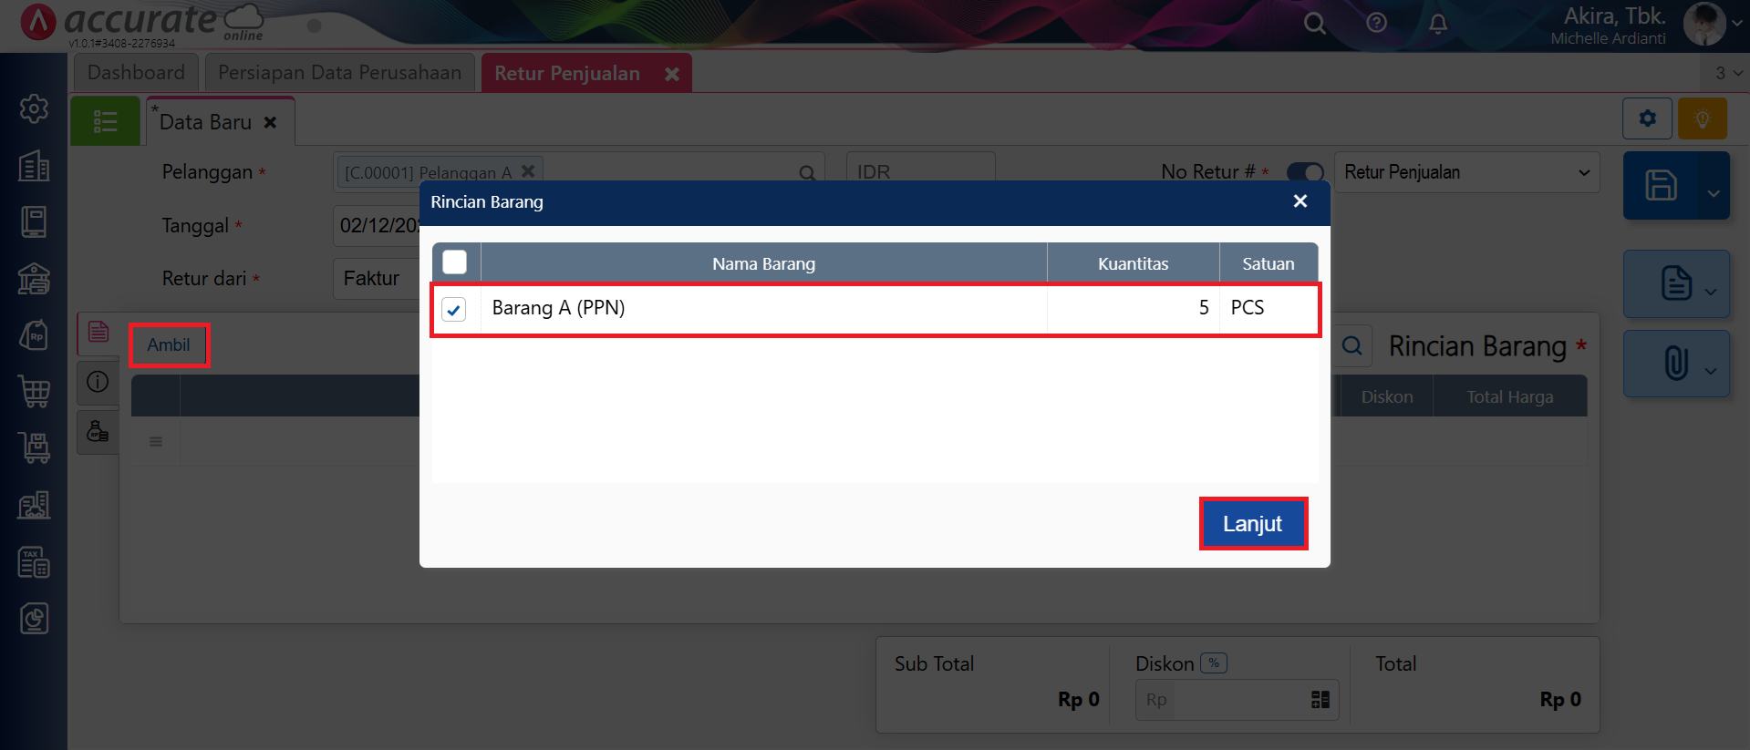Switch to the Dashboard tab
The height and width of the screenshot is (750, 1750).
136,73
